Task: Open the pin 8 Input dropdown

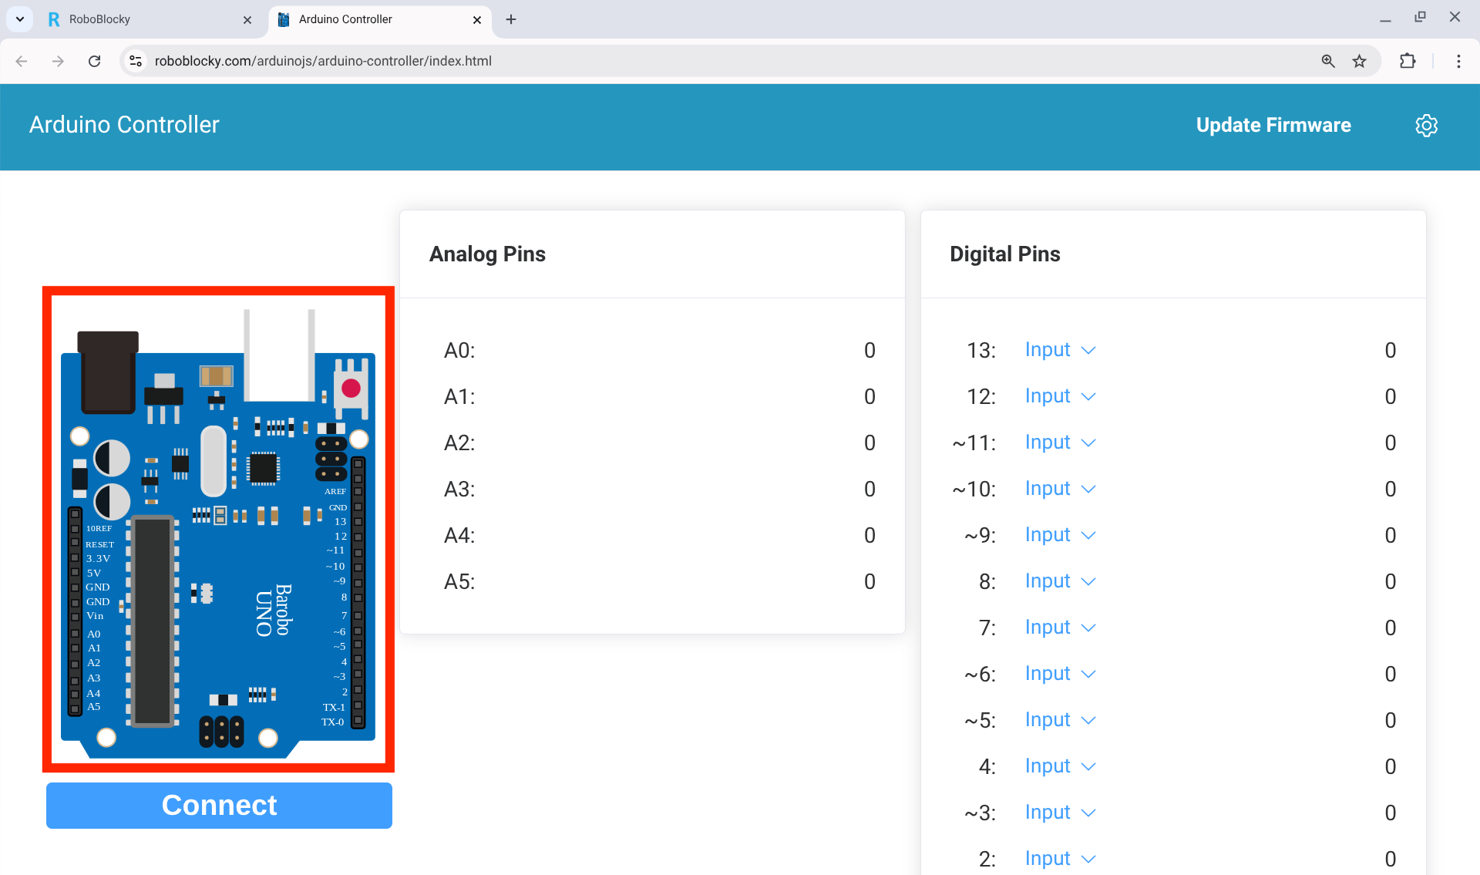Action: tap(1060, 581)
